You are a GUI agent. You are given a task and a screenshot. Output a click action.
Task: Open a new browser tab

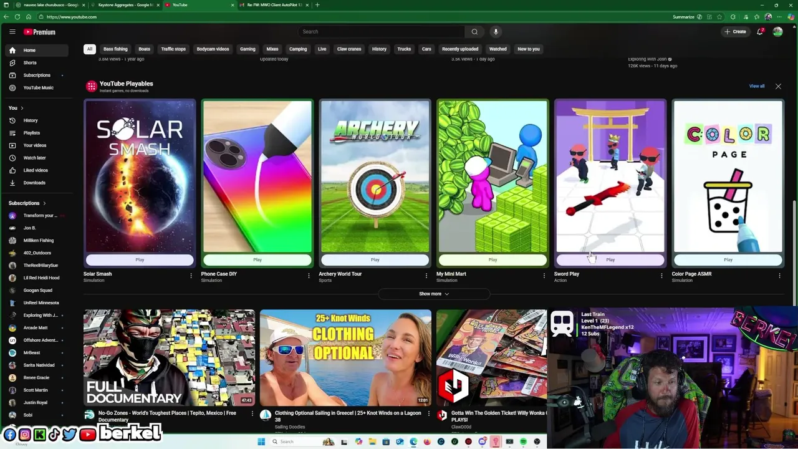(317, 5)
